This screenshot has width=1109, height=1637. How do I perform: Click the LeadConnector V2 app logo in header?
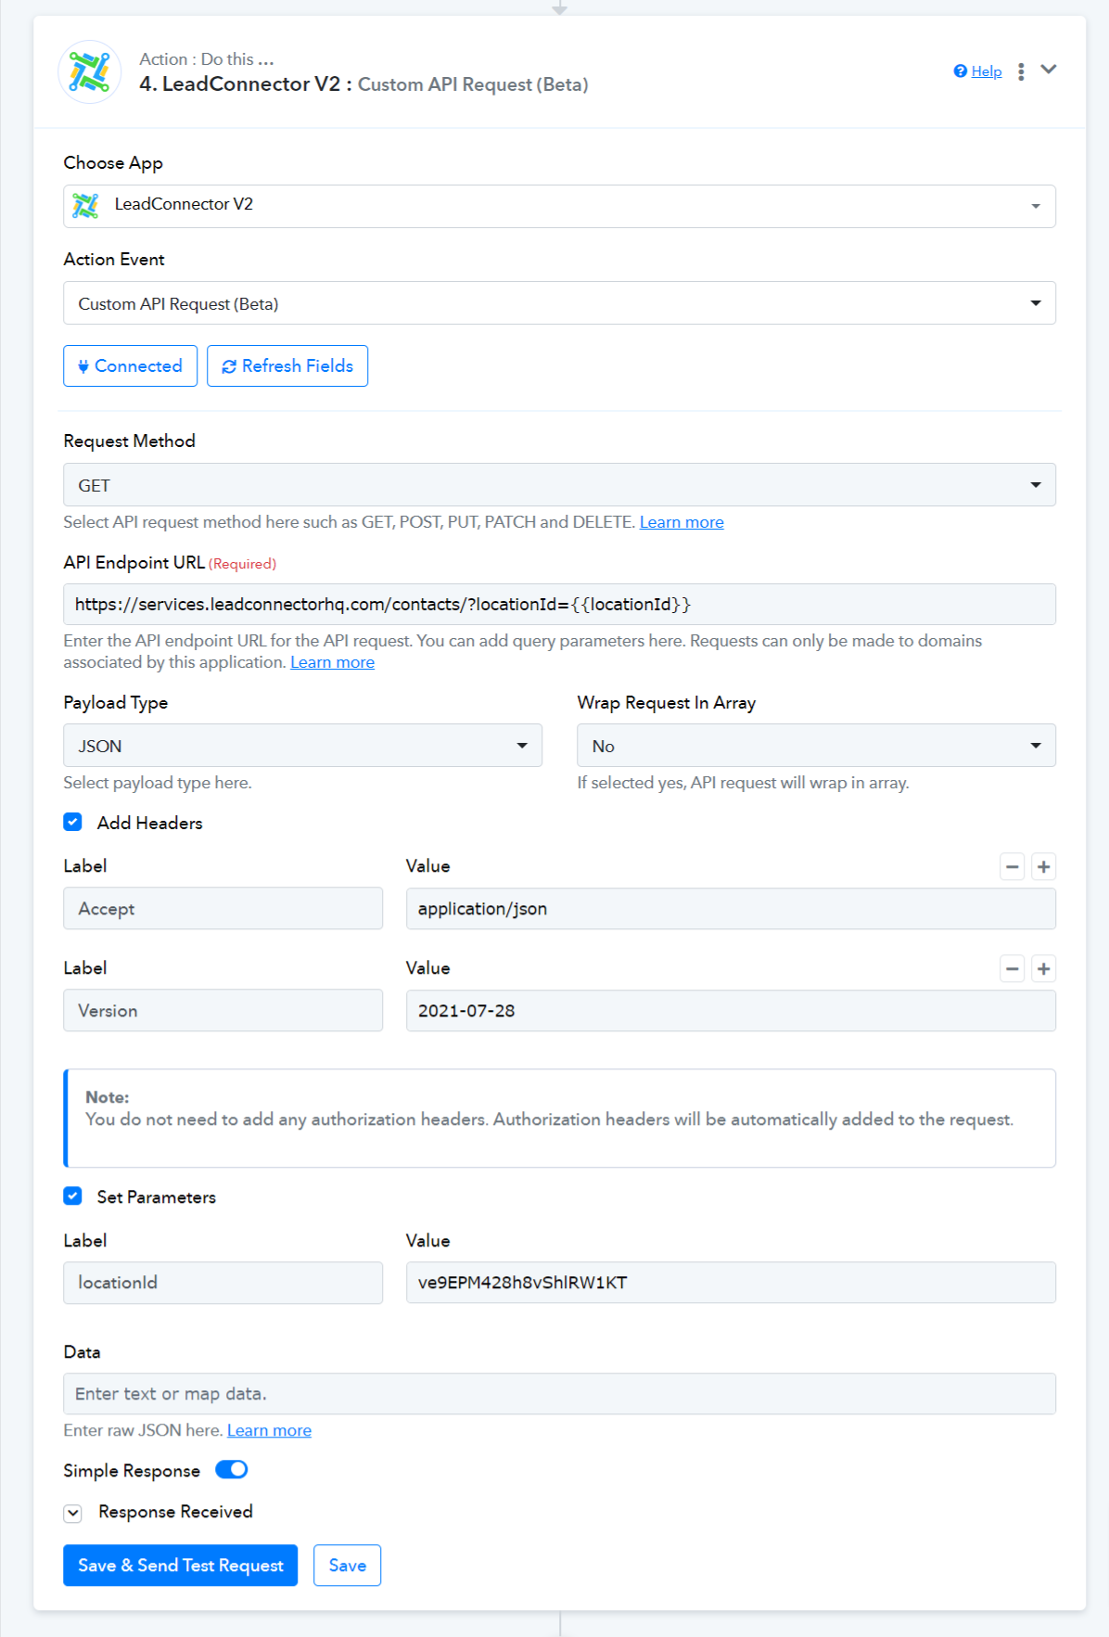pyautogui.click(x=90, y=71)
